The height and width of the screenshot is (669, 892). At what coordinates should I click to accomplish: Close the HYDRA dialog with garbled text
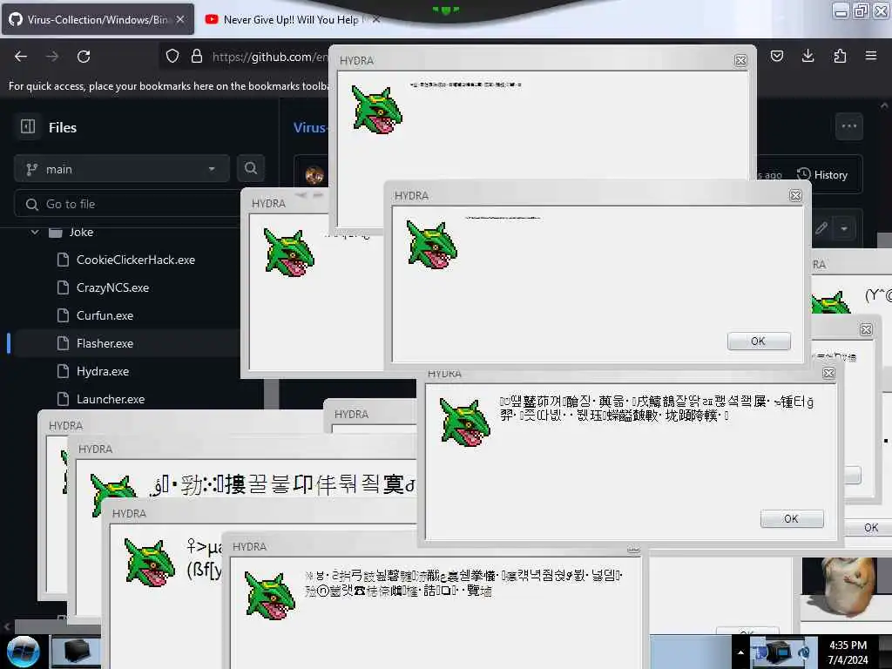[829, 373]
